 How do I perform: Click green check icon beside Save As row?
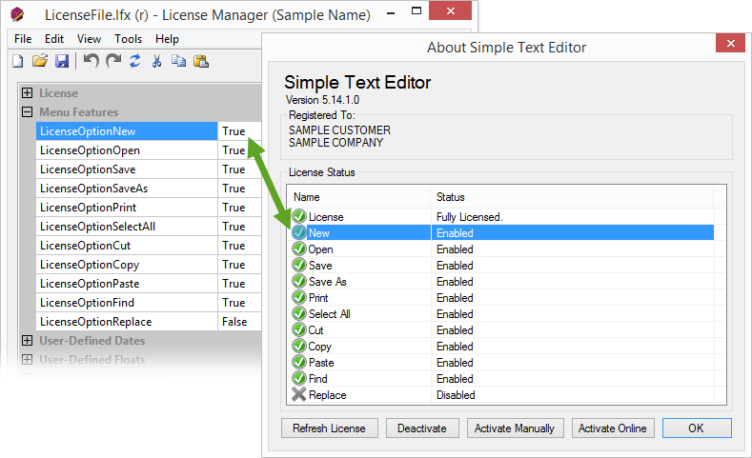[299, 281]
